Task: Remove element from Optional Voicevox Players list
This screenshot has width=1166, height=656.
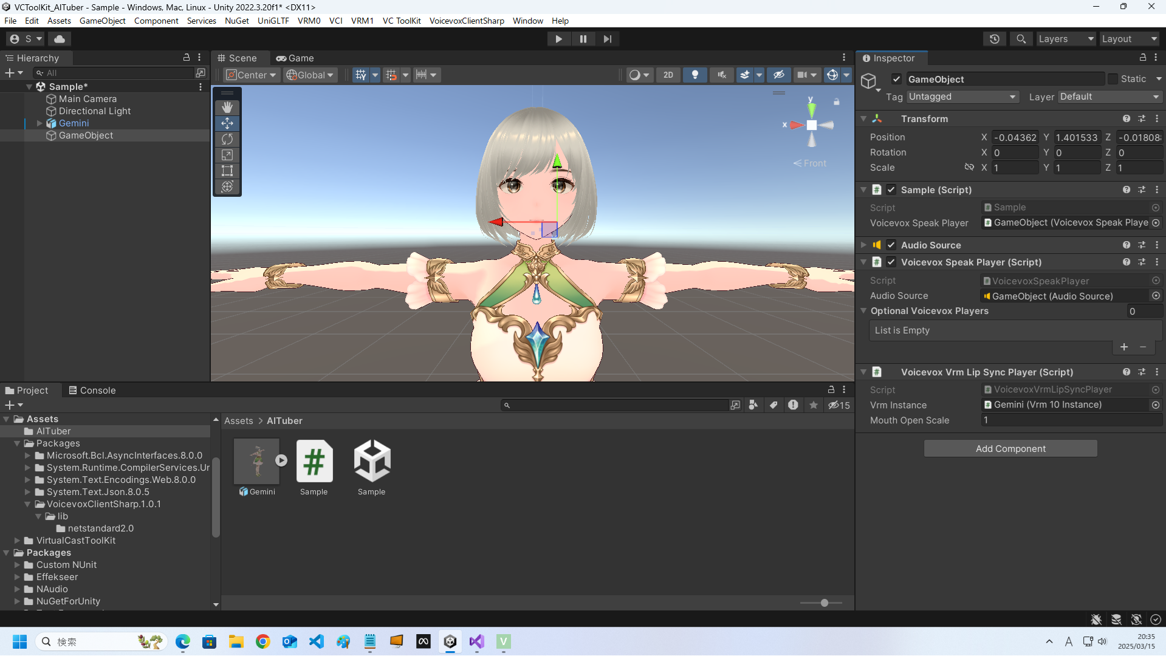Action: point(1143,347)
